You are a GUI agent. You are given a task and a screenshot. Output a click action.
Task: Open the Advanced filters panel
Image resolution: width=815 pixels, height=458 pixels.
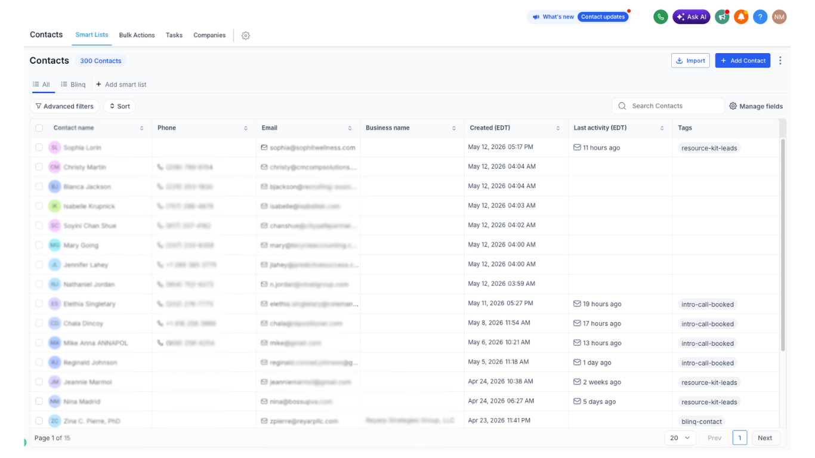tap(64, 106)
